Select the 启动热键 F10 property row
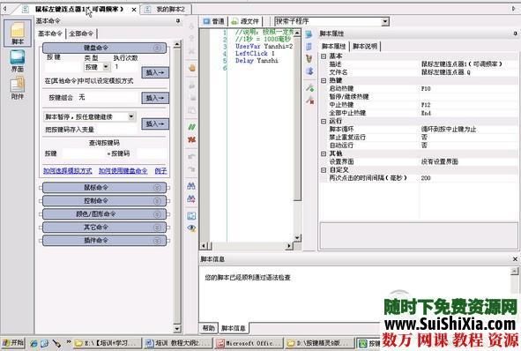This screenshot has height=351, width=521. coord(418,89)
